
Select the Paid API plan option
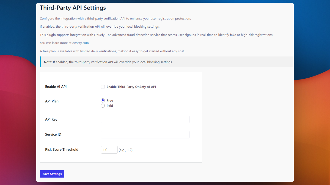point(103,106)
